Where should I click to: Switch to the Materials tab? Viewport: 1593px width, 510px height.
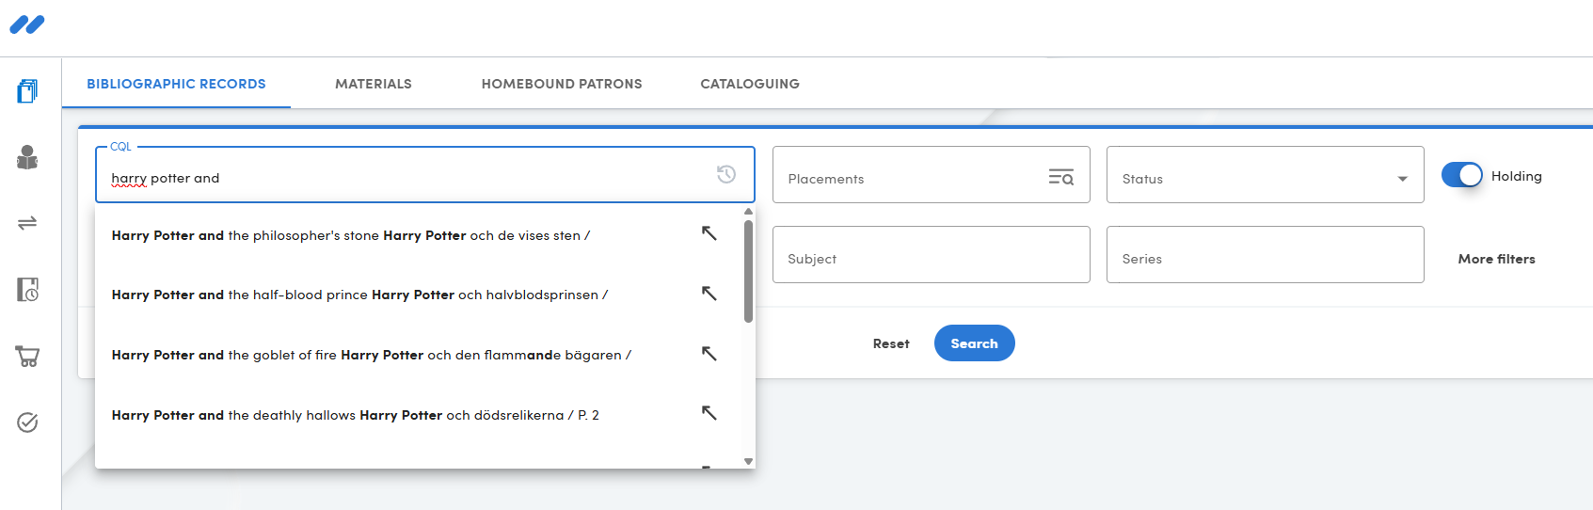[374, 84]
